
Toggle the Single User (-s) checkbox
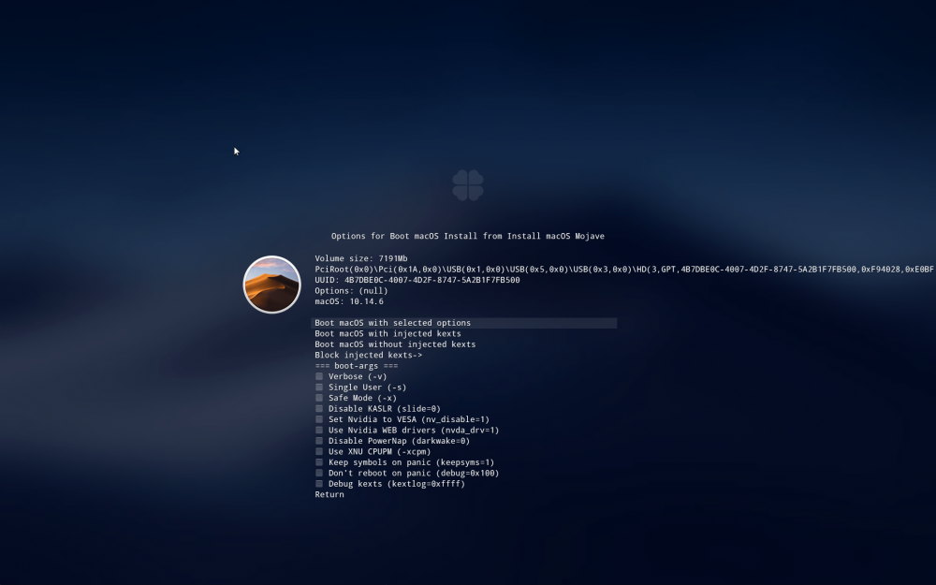tap(319, 388)
